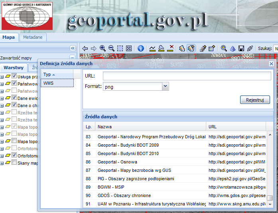Check the Skany map layer checkbox
The height and width of the screenshot is (213, 278).
click(x=14, y=162)
